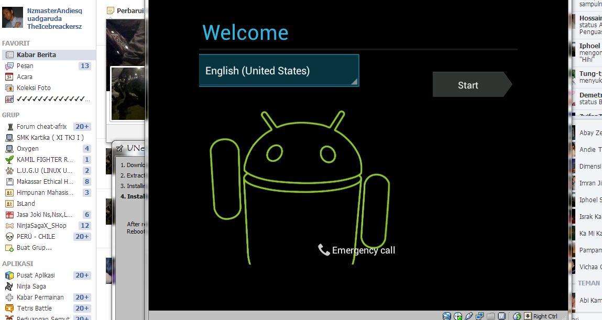Viewport: 602px width, 320px height.
Task: Click the shared folders icon in VirtualBox status bar
Action: 490,316
